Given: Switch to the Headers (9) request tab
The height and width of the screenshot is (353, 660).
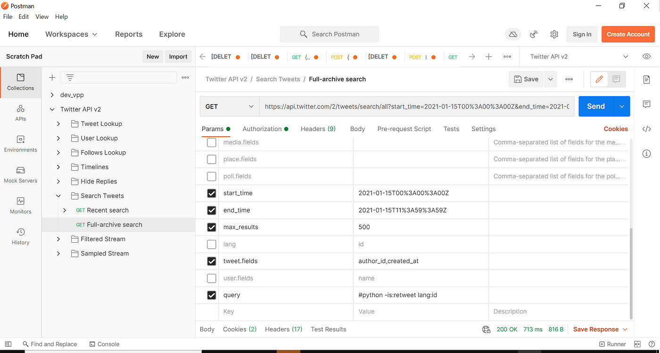Looking at the screenshot, I should coord(318,129).
